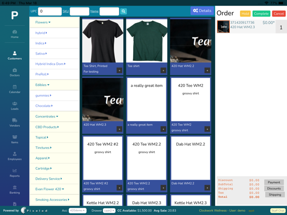Click the Details button
This screenshot has width=287, height=215.
(202, 10)
